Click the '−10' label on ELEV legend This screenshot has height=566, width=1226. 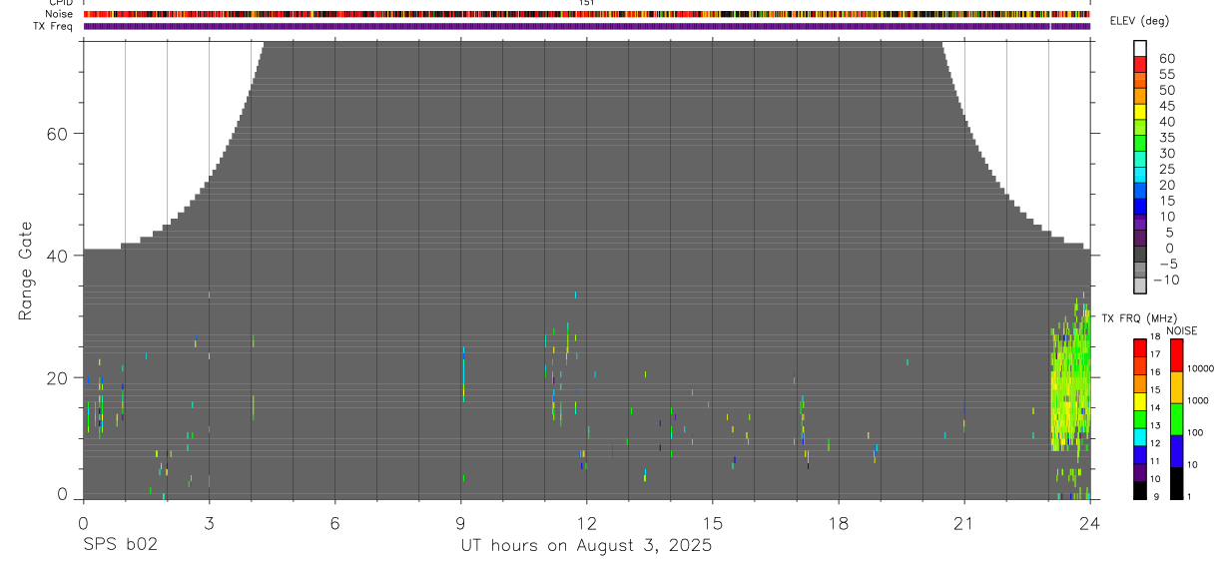1166,281
